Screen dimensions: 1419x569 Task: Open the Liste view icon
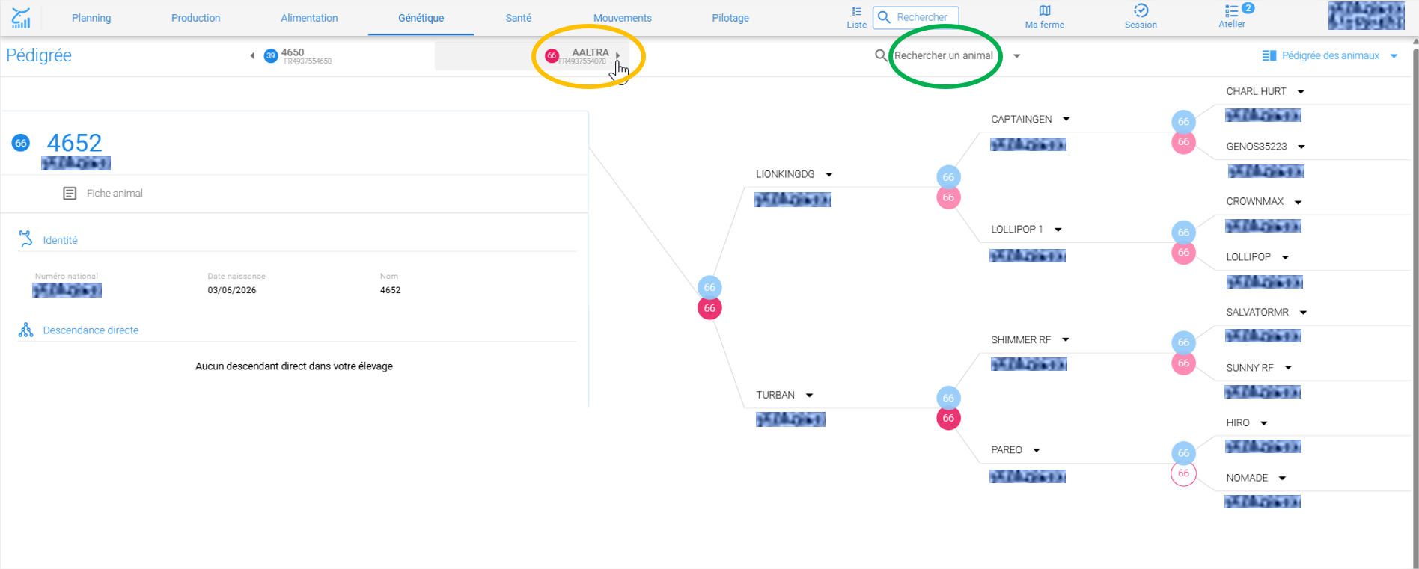(x=856, y=11)
